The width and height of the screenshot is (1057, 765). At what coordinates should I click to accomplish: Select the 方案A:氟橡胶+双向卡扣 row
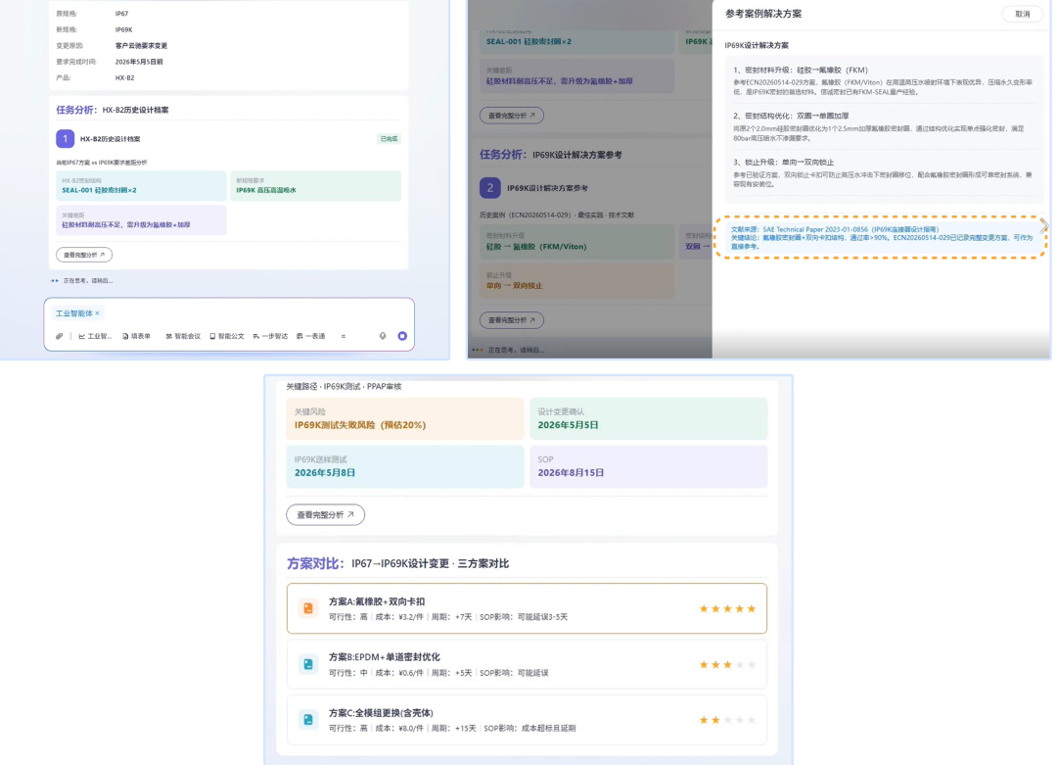click(x=527, y=608)
